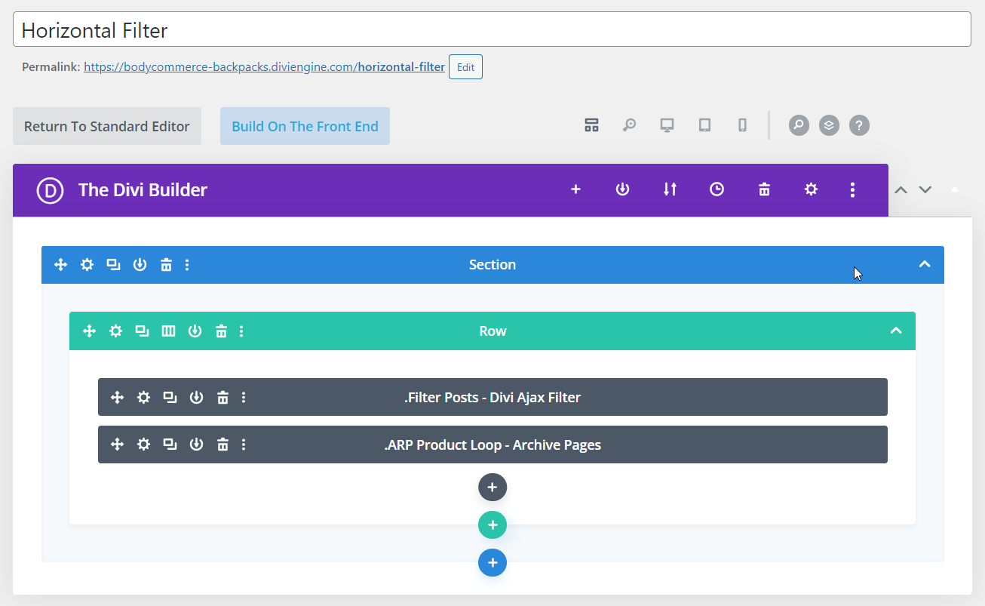
Task: Open Section settings gear icon
Action: tap(87, 265)
